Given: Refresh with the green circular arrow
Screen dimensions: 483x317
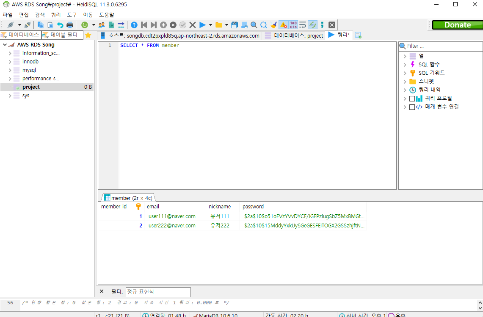Looking at the screenshot, I should tap(84, 25).
